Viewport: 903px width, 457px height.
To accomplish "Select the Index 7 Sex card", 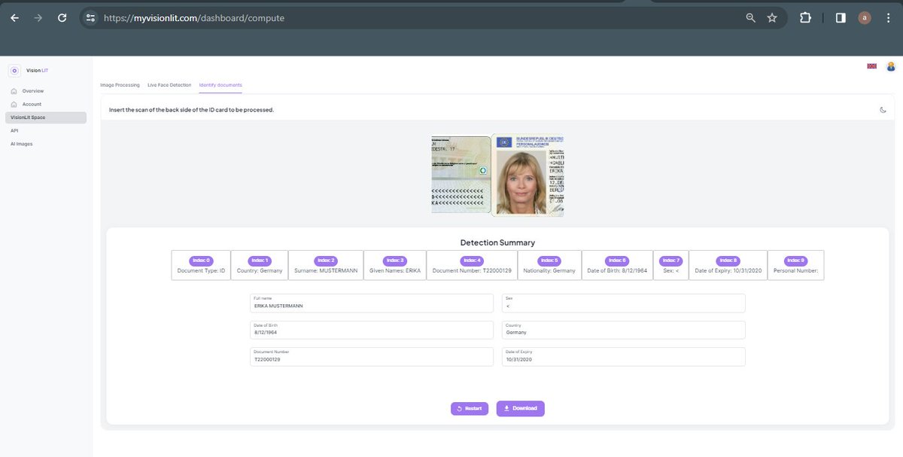I will click(671, 265).
